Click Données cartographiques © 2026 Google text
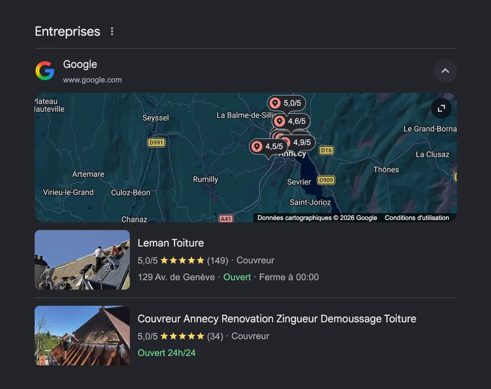The height and width of the screenshot is (389, 491). pyautogui.click(x=317, y=218)
